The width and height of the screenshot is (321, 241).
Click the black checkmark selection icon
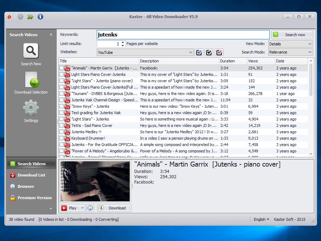209,52
